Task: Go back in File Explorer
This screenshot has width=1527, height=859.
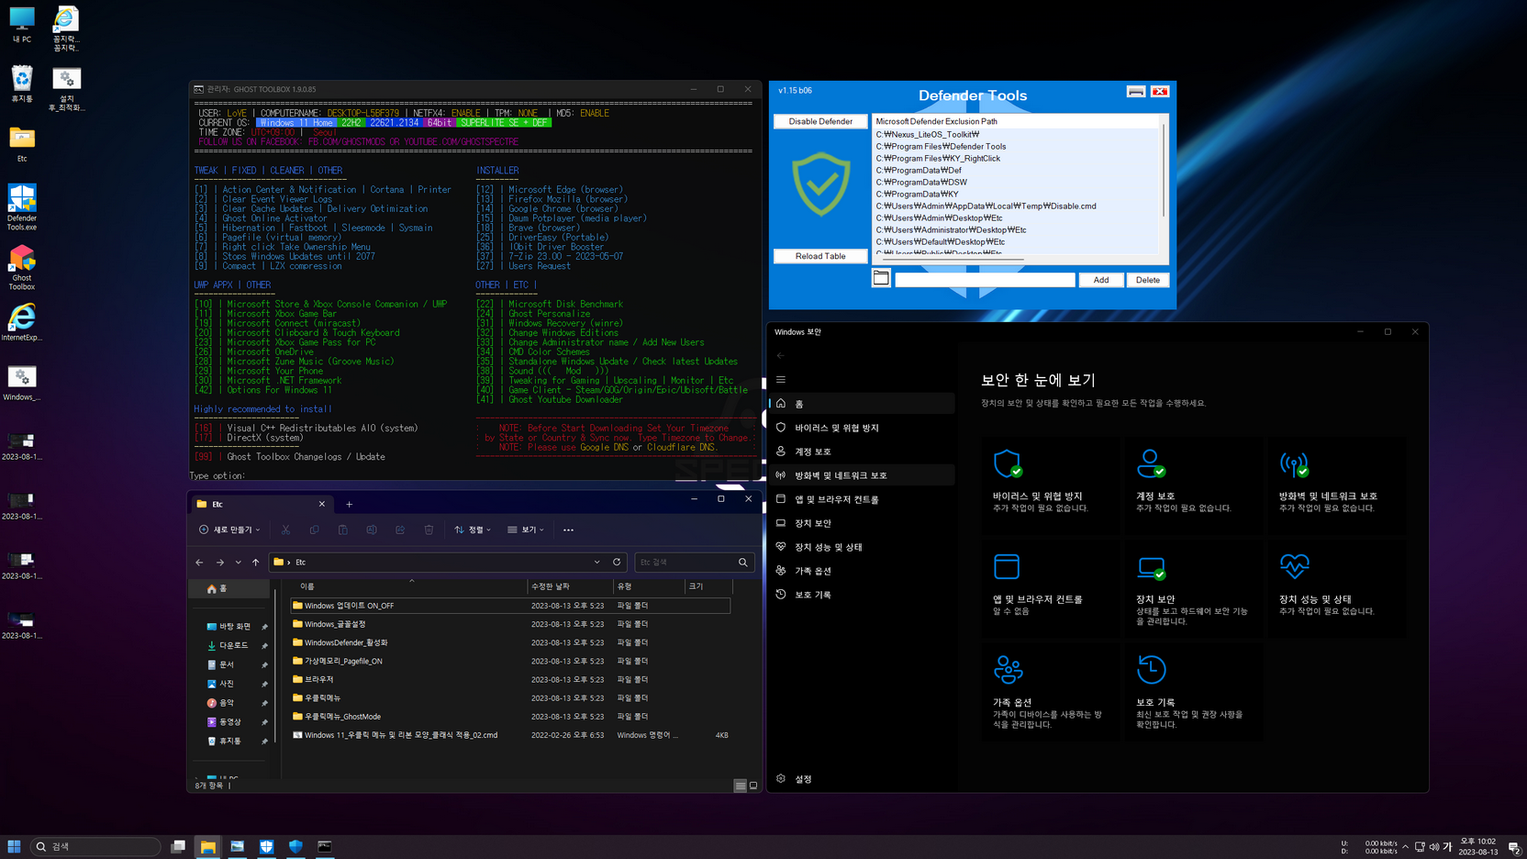Action: tap(199, 562)
